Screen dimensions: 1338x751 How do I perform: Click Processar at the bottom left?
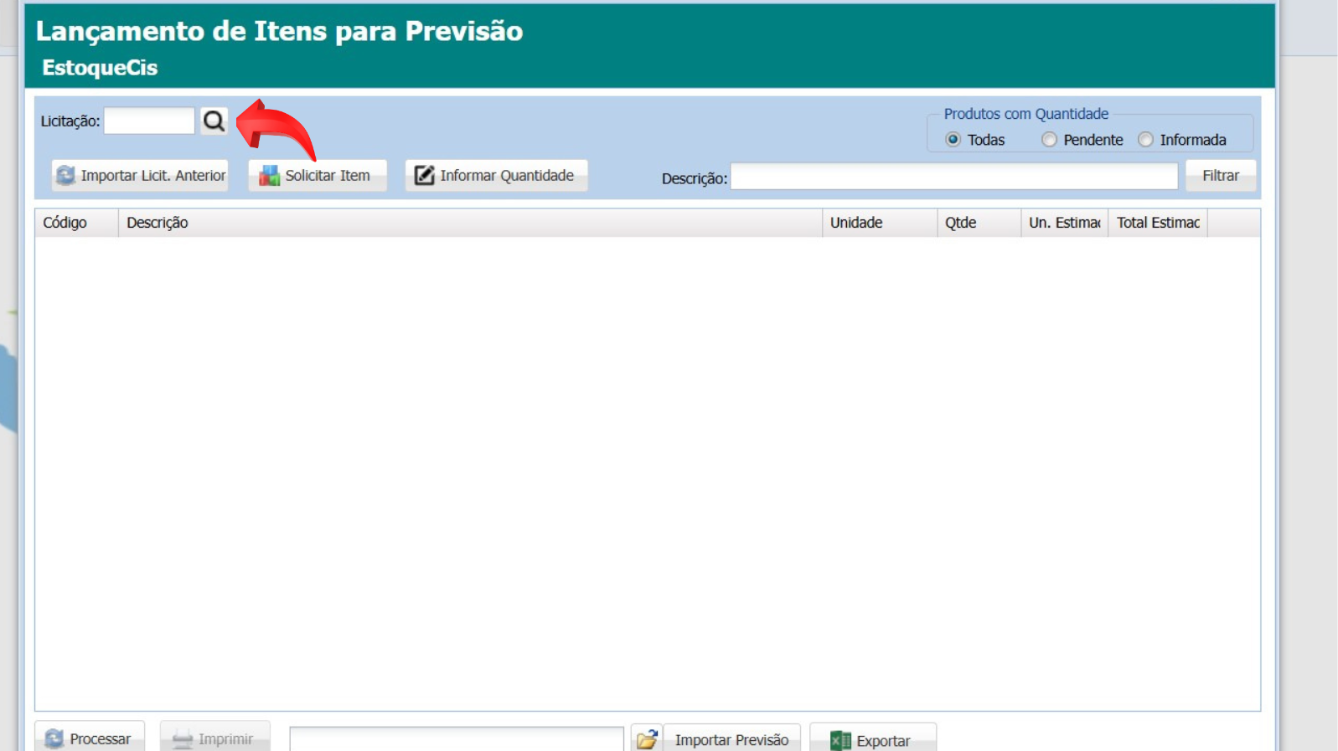point(90,738)
